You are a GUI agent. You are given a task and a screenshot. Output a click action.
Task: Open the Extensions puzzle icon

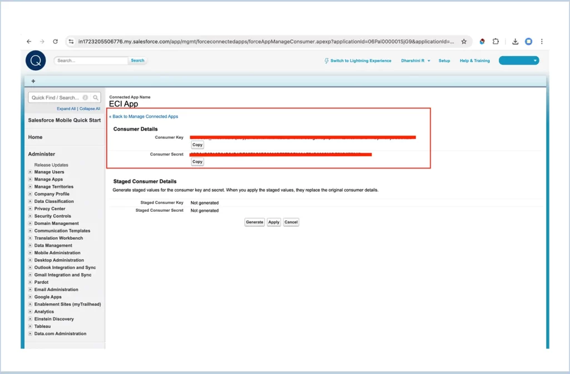(x=495, y=41)
